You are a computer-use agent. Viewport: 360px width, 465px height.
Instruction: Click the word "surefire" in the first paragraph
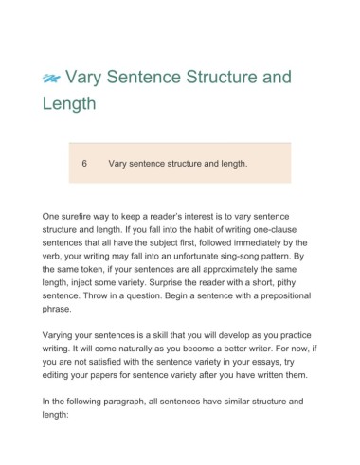click(x=73, y=217)
